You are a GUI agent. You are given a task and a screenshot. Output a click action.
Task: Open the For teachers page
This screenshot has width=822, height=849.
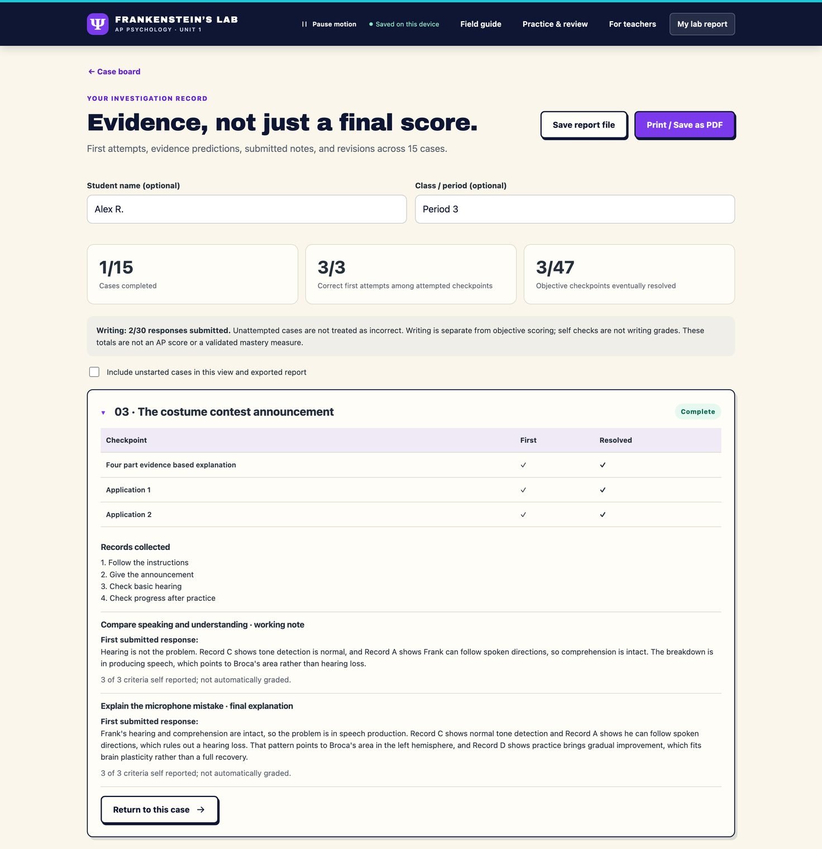click(x=633, y=24)
